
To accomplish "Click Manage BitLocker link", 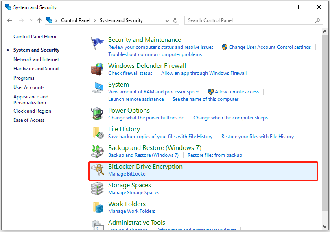I will pyautogui.click(x=127, y=174).
